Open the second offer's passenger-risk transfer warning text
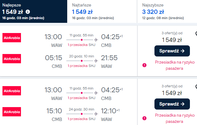 pyautogui.click(x=172, y=118)
